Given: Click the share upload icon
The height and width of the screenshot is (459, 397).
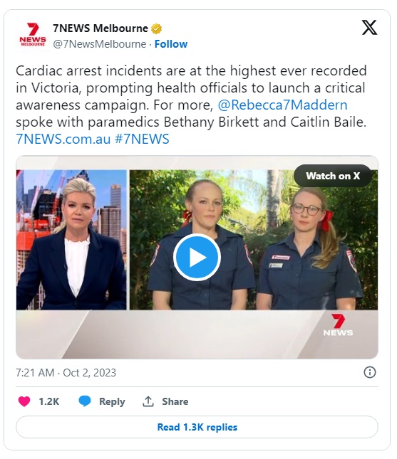Looking at the screenshot, I should click(x=148, y=401).
